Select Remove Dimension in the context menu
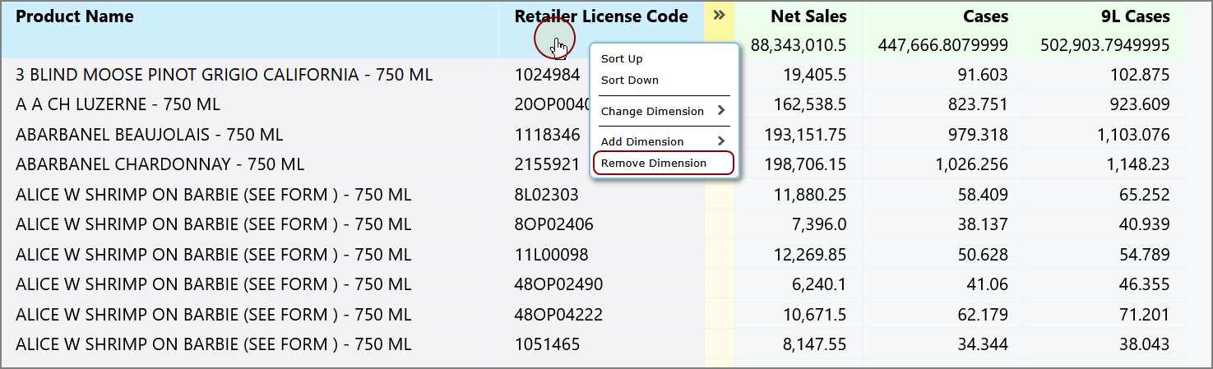Image resolution: width=1213 pixels, height=369 pixels. [663, 163]
